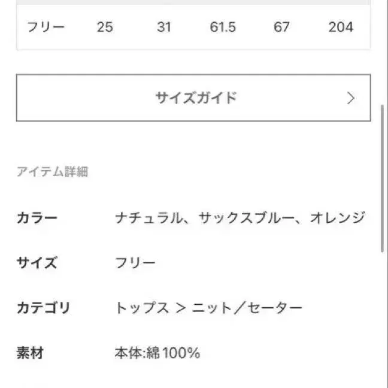Screen dimensions: 388x388
Task: Open the ニット／セーター category link
Action: (x=247, y=308)
